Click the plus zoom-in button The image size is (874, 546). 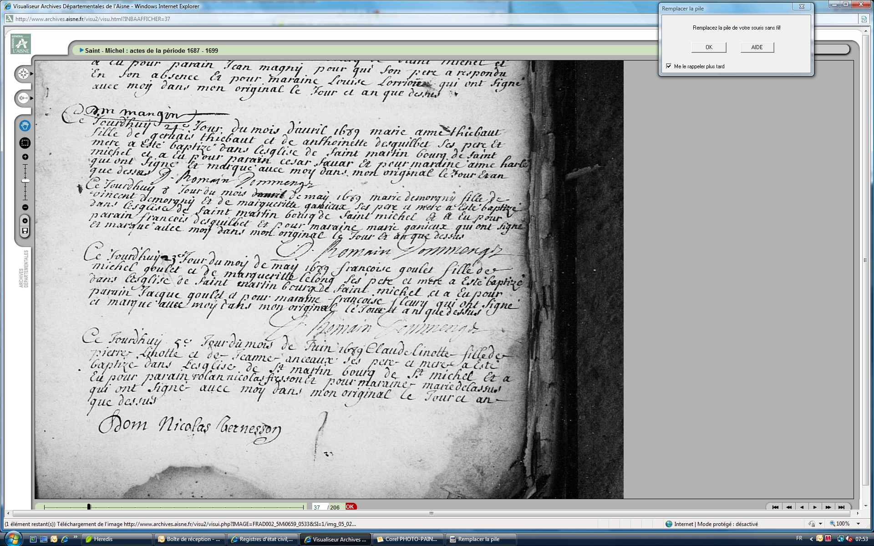(x=25, y=157)
